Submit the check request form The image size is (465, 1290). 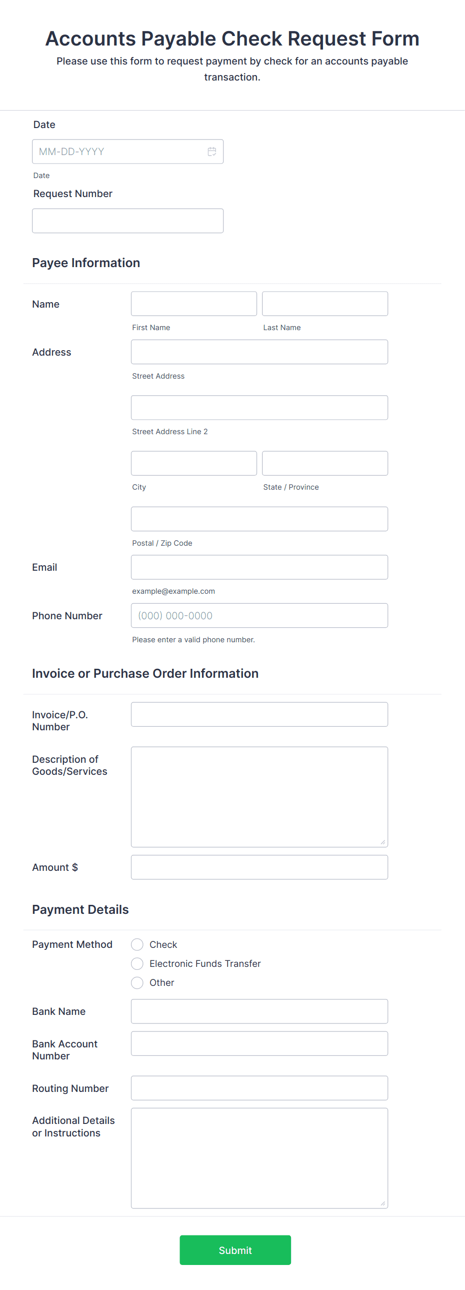click(x=235, y=1250)
